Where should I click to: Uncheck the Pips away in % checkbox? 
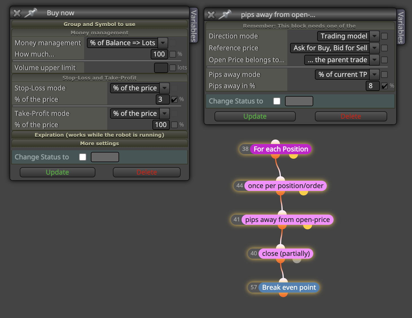coord(384,86)
